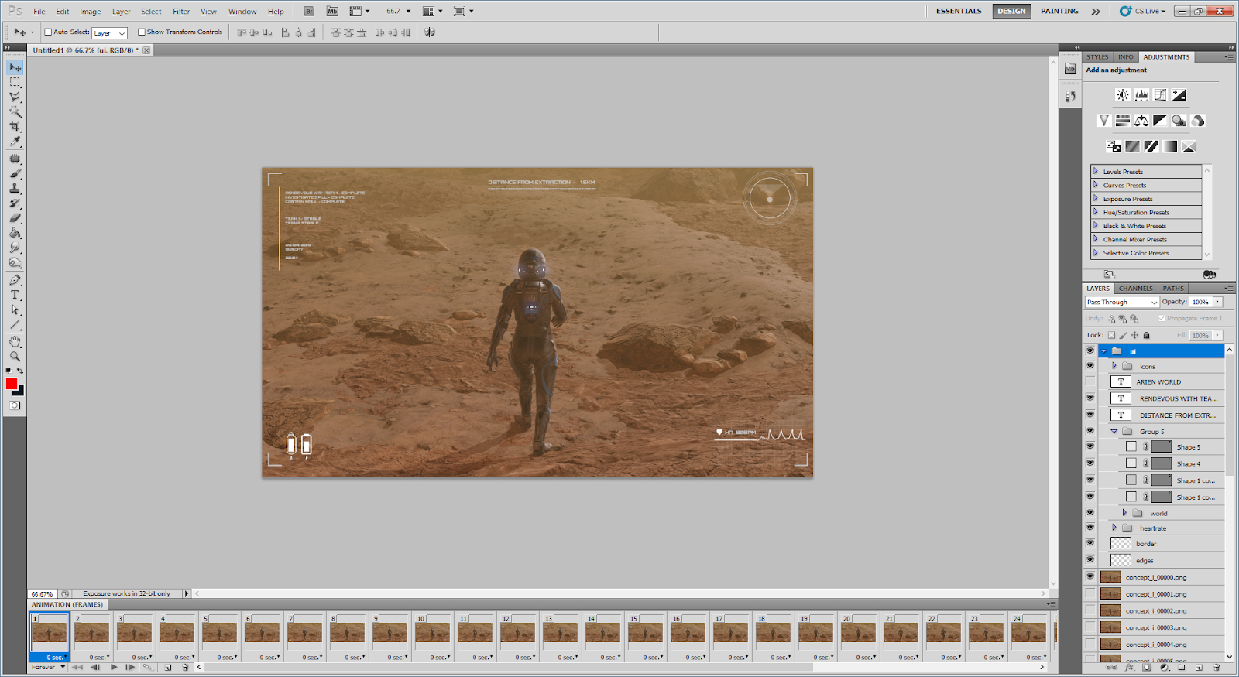Select the Pen tool

click(x=15, y=279)
